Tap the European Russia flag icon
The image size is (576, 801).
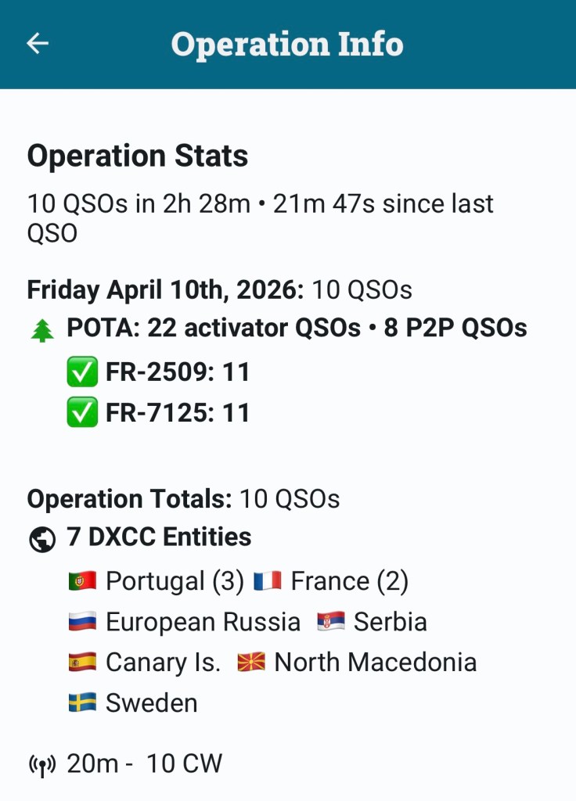click(82, 622)
